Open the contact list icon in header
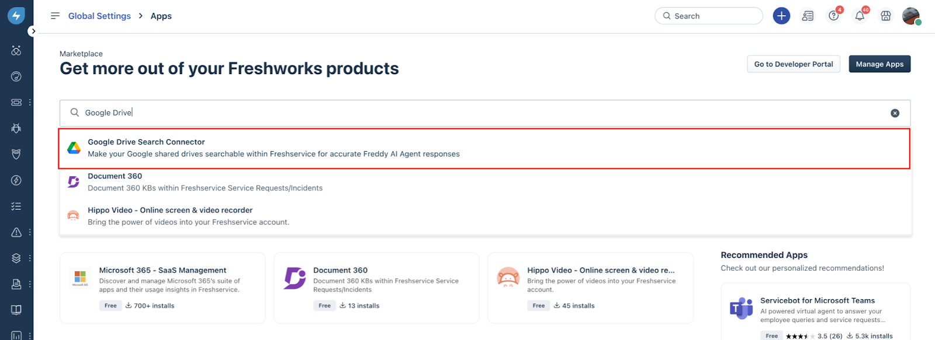This screenshot has width=935, height=340. coord(808,16)
